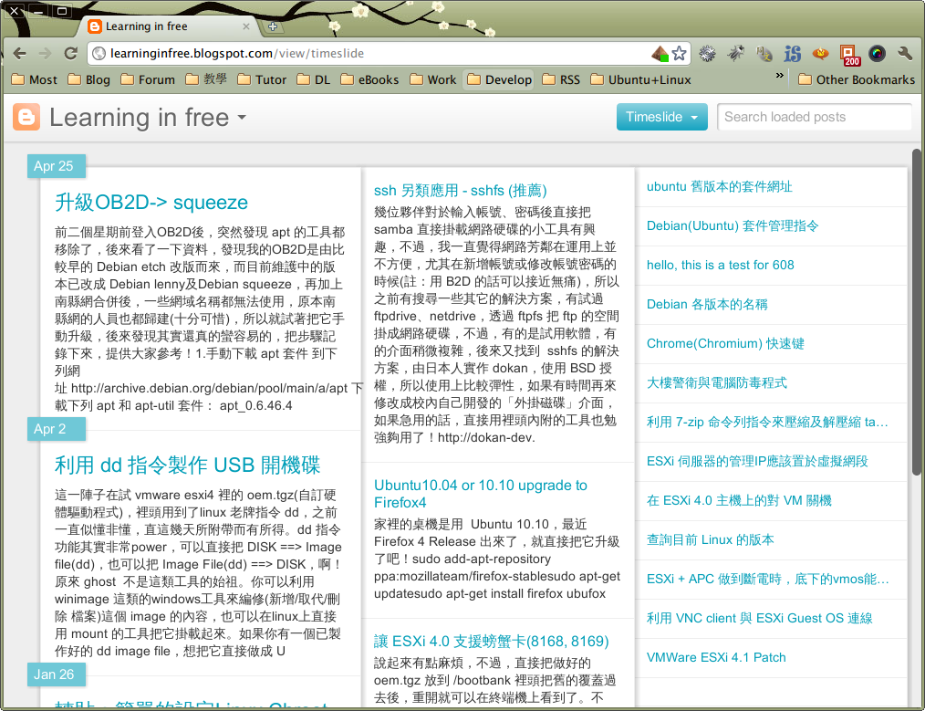Bookmark this page with the star icon
Viewport: 925px width, 711px height.
click(679, 54)
